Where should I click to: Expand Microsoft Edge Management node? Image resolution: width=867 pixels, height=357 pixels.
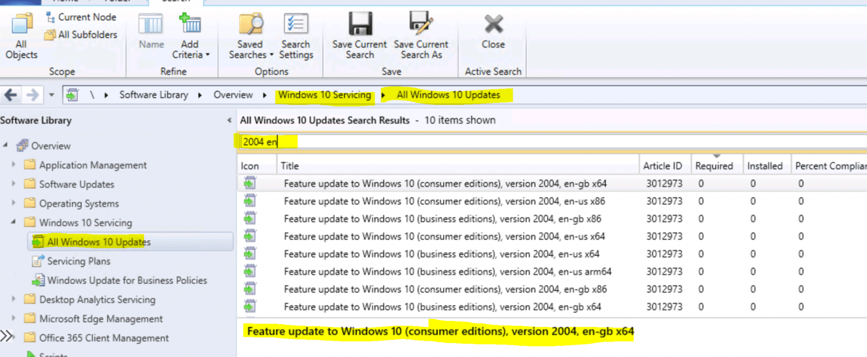pos(13,318)
